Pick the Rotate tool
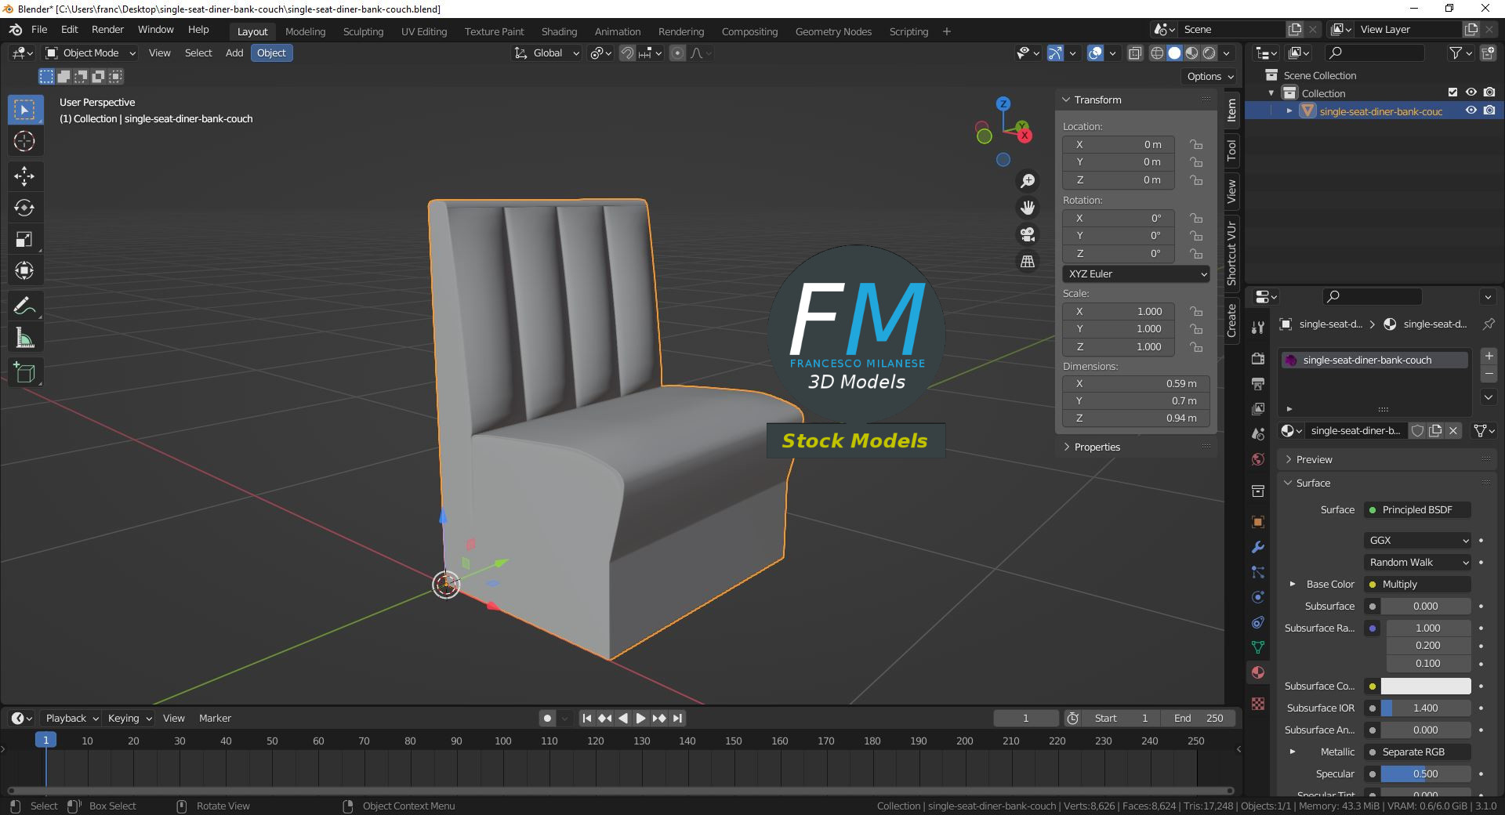This screenshot has height=815, width=1505. tap(24, 208)
